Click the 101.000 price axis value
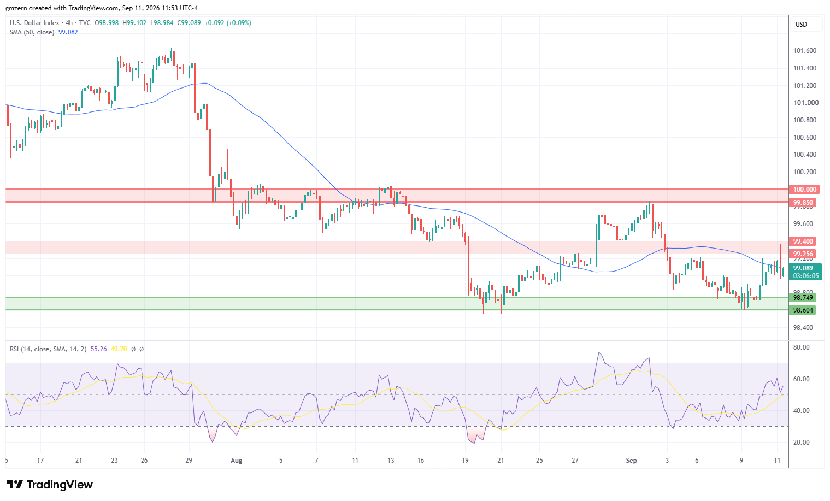The image size is (830, 501). pos(805,103)
